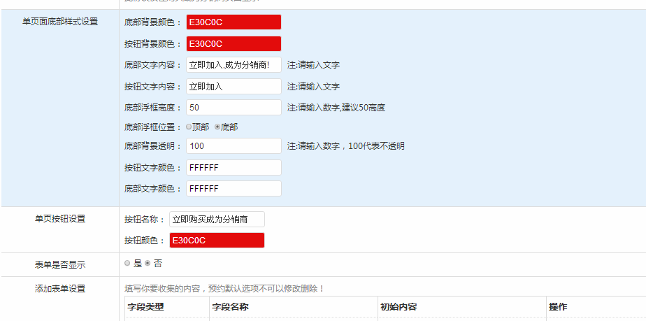646x321 pixels.
Task: Select the 顶部 radio for float position
Action: coord(189,127)
